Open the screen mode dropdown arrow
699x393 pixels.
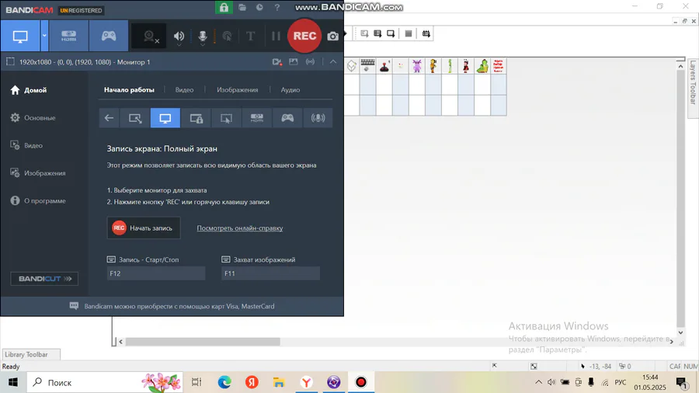[x=44, y=36]
